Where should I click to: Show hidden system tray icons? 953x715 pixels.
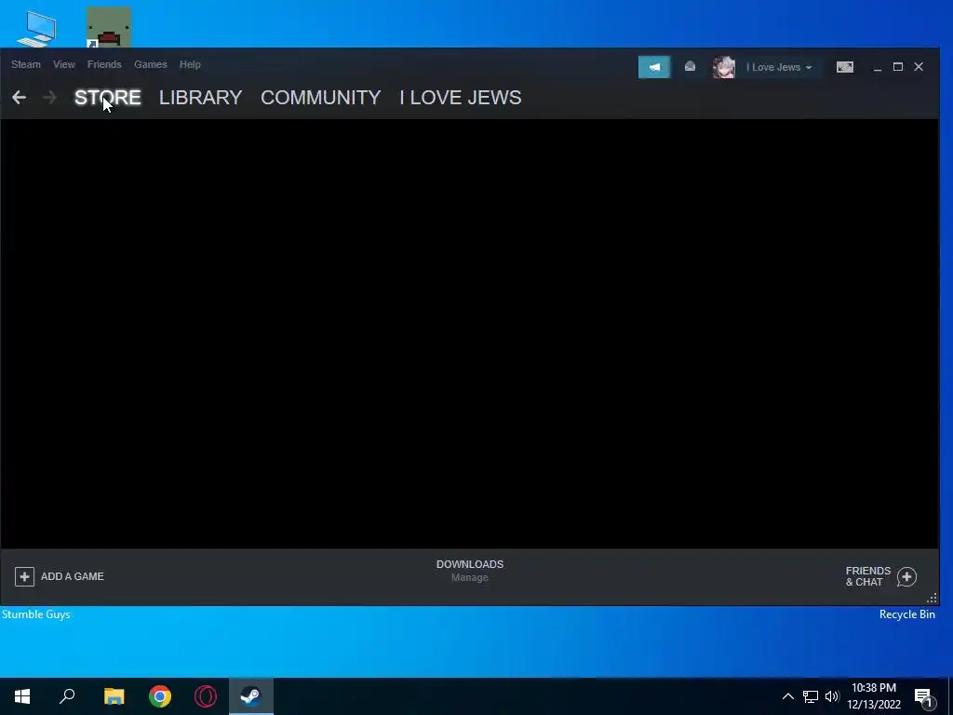click(787, 696)
